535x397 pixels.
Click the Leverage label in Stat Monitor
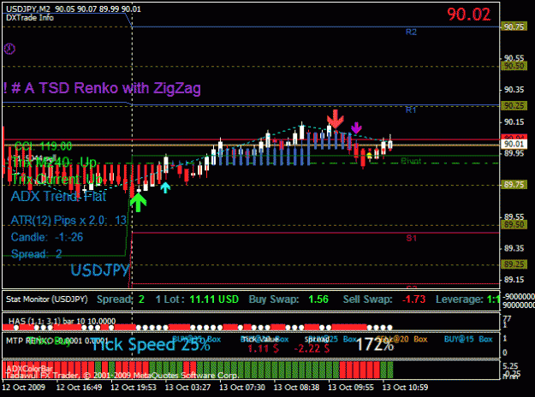pos(460,299)
